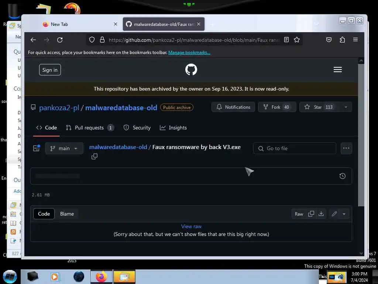The image size is (378, 284).
Task: Download the raw file icon
Action: pos(321,214)
